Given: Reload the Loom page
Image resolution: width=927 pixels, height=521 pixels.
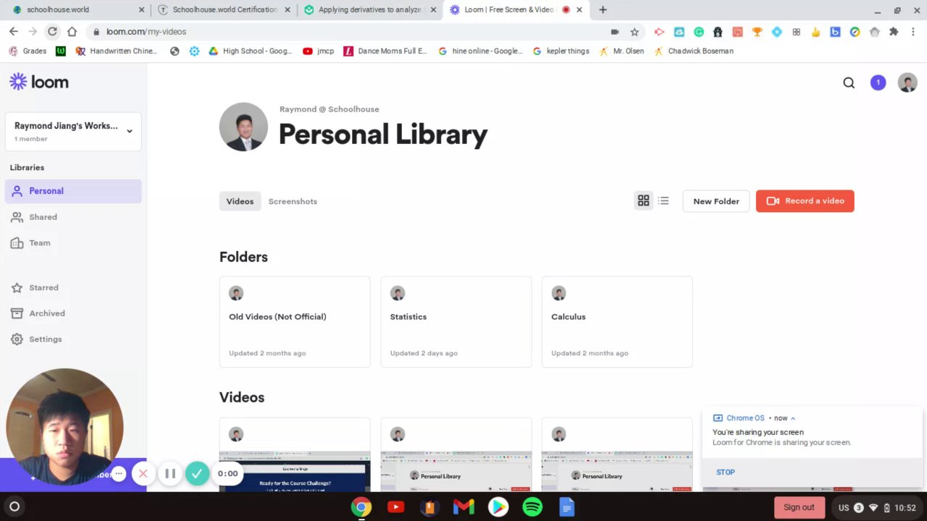Looking at the screenshot, I should click(52, 32).
